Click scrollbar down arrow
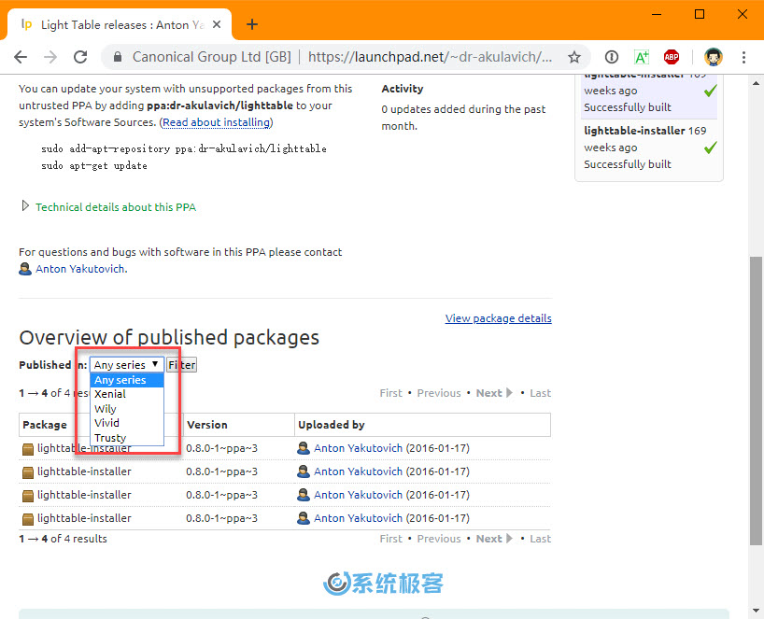This screenshot has height=619, width=764. point(756,611)
